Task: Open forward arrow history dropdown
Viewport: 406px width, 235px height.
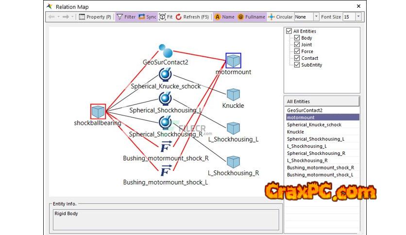Action: 72,17
